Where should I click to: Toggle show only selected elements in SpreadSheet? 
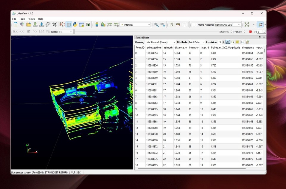point(233,42)
